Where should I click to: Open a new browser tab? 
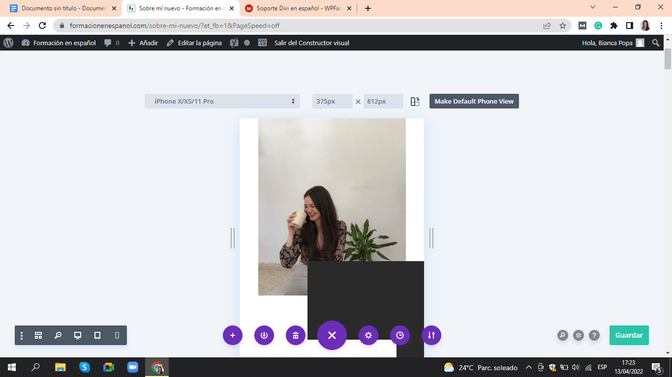[x=368, y=8]
